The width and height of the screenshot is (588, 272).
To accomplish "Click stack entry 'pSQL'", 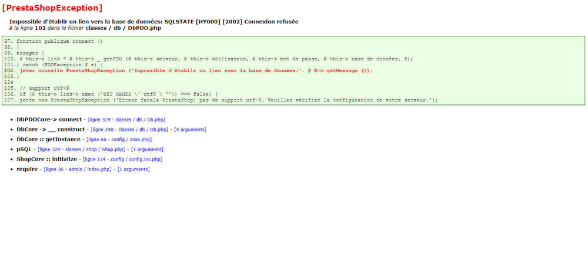I will click(24, 149).
